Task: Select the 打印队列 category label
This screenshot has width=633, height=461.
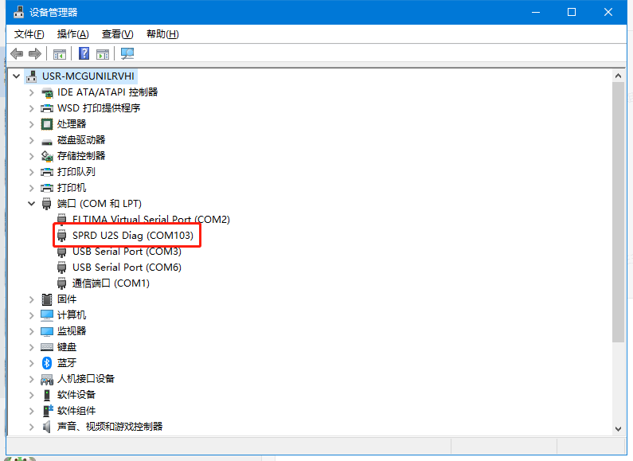Action: point(76,172)
